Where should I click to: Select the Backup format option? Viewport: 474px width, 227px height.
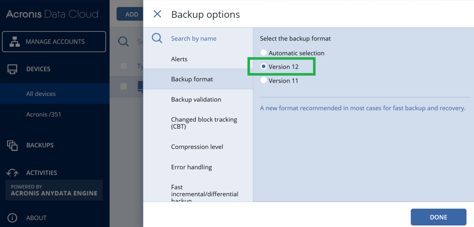[198, 79]
